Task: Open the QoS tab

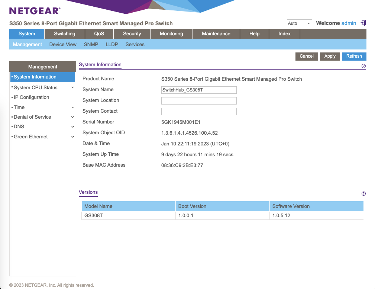Action: [x=99, y=34]
